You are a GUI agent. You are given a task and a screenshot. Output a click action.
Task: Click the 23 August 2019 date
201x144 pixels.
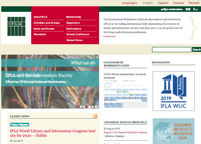tap(112, 129)
